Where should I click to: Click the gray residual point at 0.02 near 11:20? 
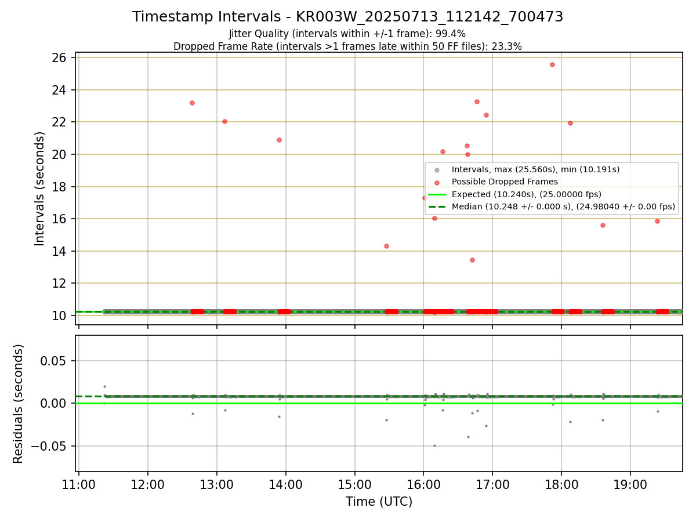point(104,386)
